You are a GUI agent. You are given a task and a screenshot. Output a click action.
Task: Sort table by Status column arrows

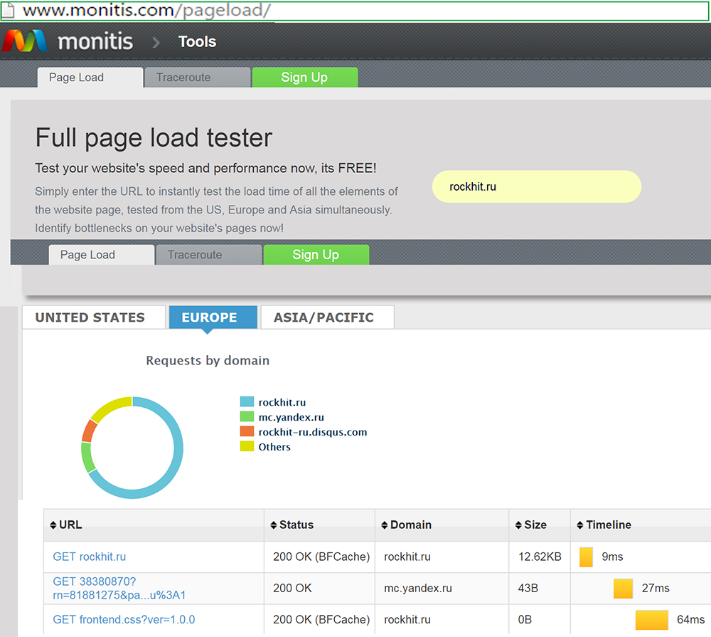click(274, 525)
